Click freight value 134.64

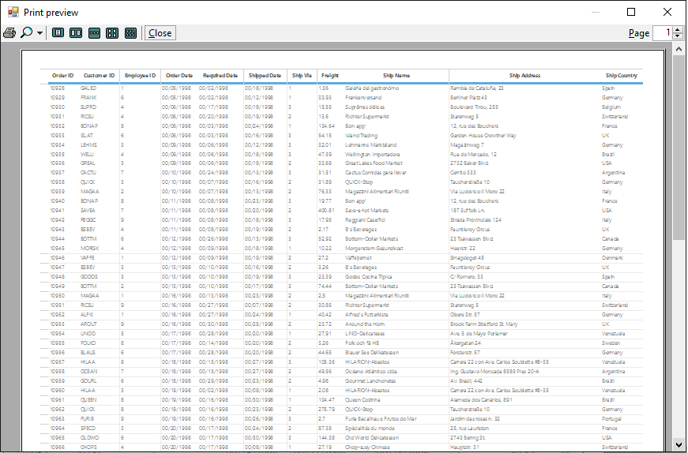(x=326, y=125)
